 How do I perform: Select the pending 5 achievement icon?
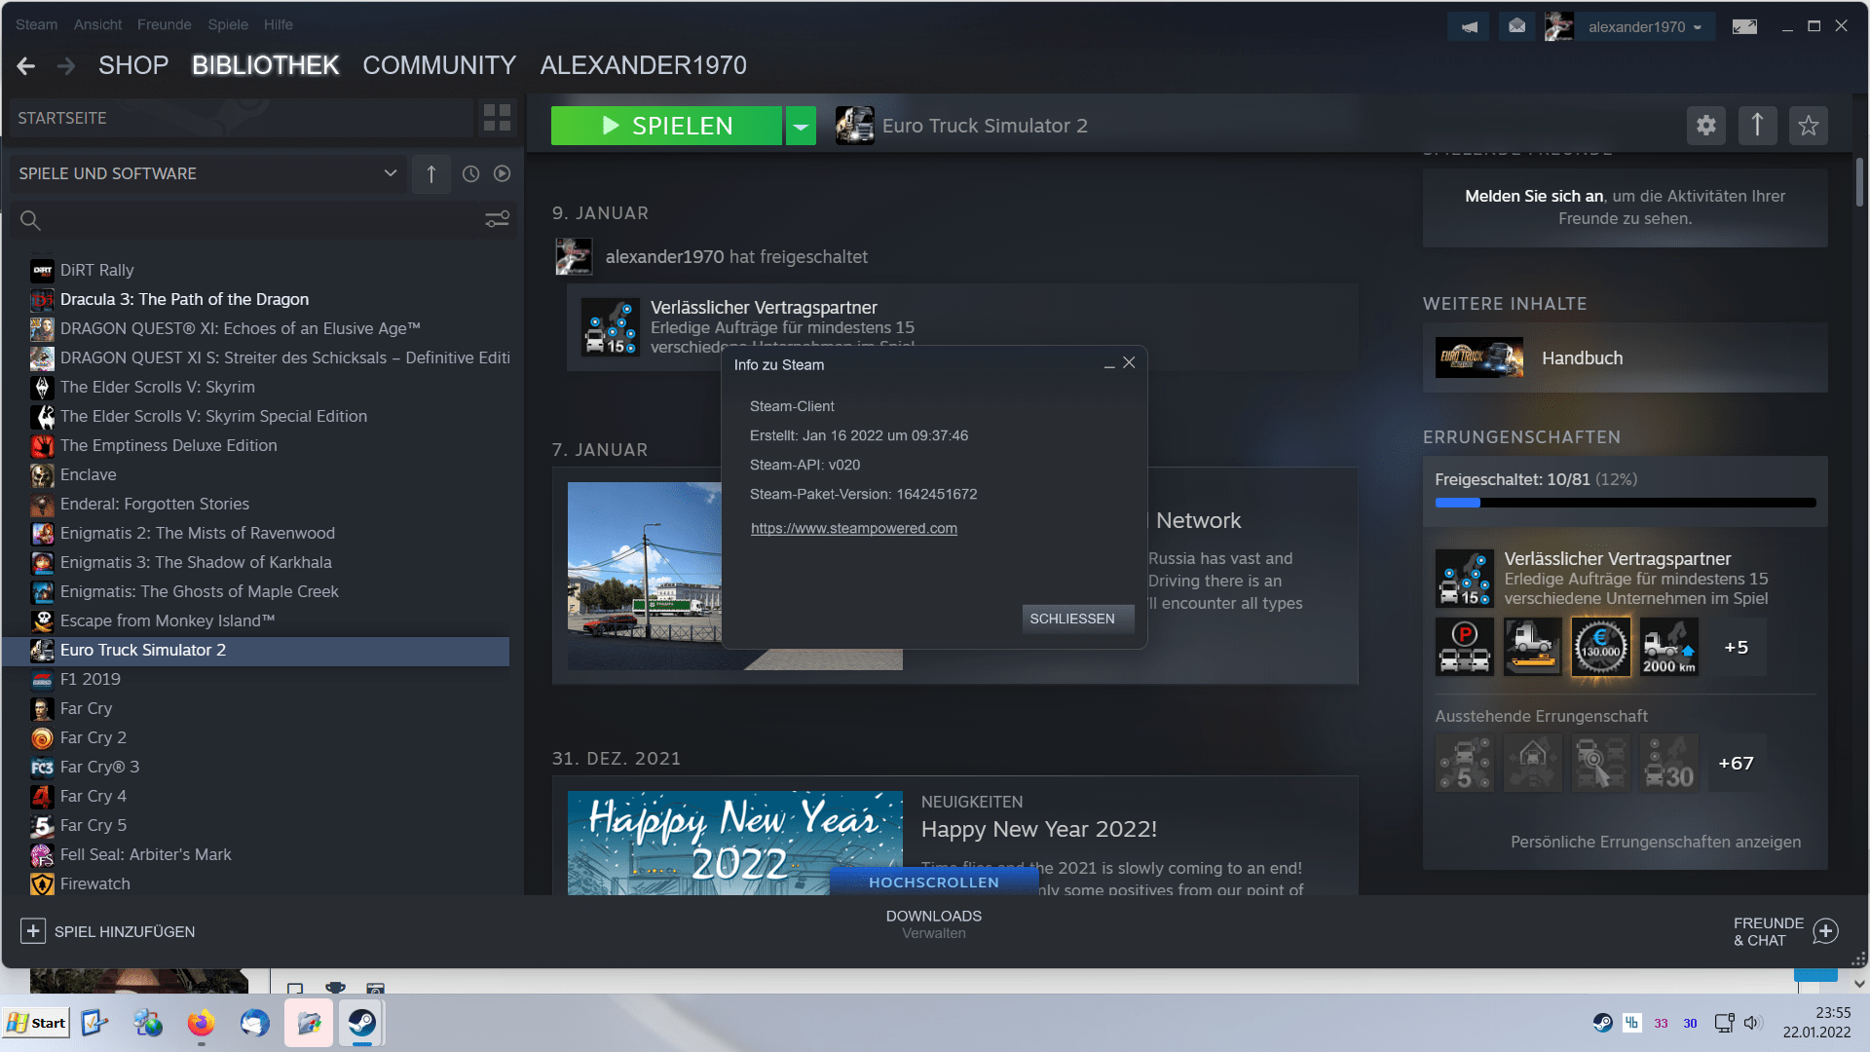1464,763
